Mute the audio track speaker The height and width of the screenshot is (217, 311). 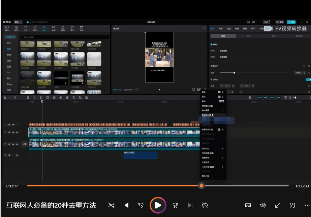(17, 155)
